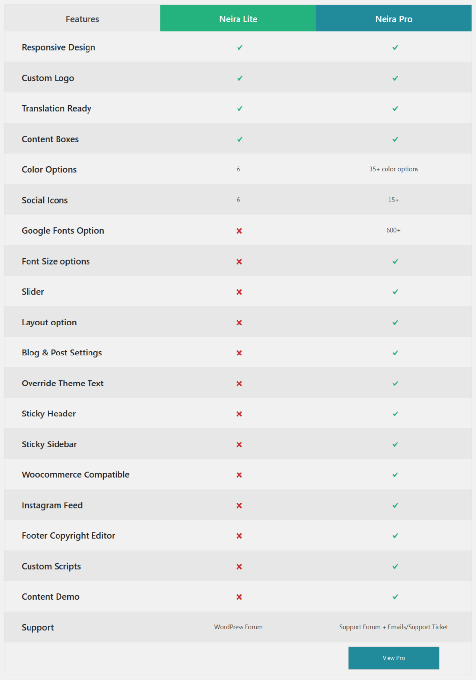Click Pro checkmark for Custom Scripts

coord(395,566)
